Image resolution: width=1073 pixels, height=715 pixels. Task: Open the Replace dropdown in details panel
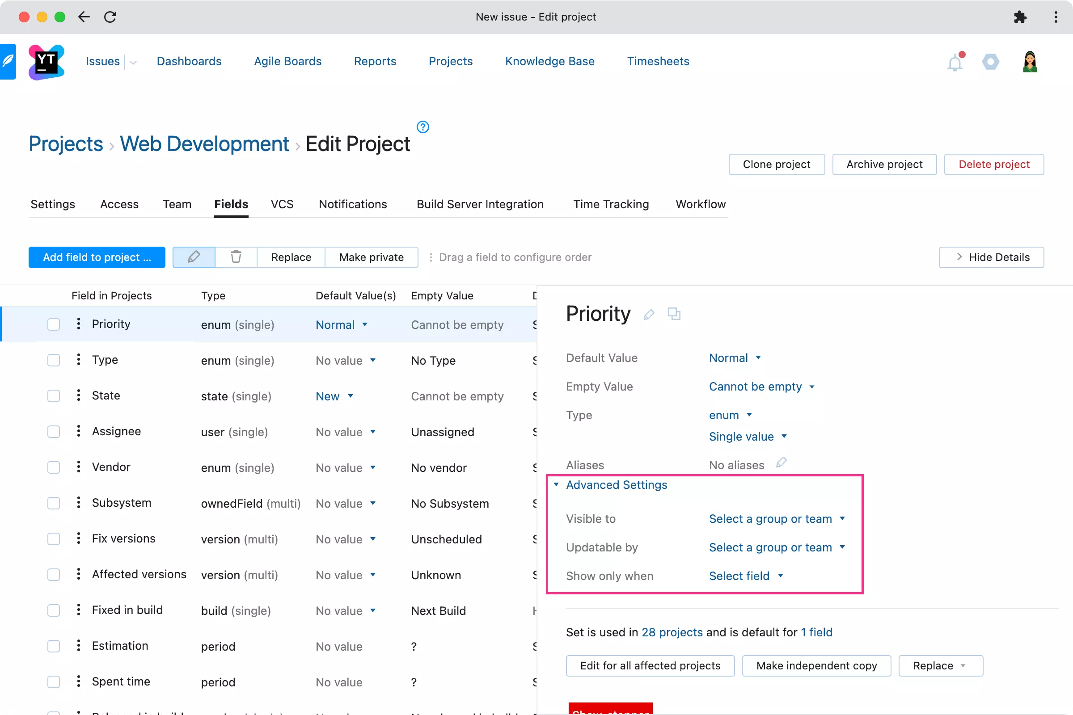[940, 666]
